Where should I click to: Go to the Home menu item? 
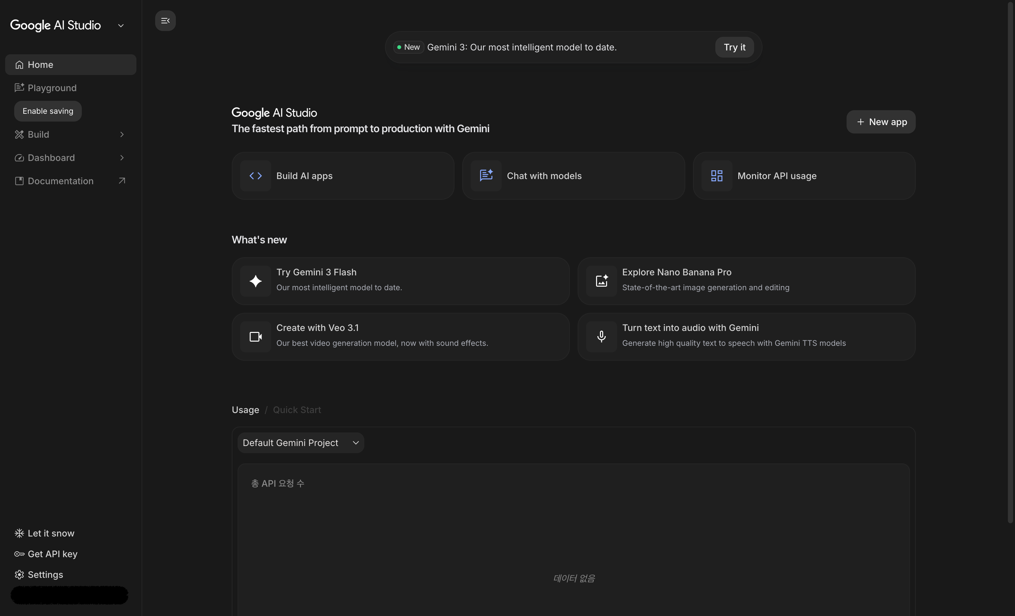click(x=70, y=65)
